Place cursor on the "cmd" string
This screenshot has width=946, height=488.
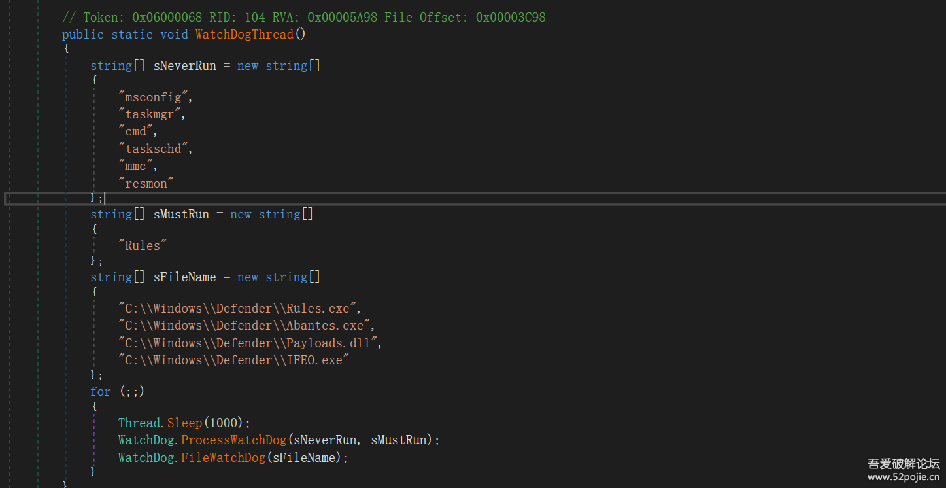(137, 131)
